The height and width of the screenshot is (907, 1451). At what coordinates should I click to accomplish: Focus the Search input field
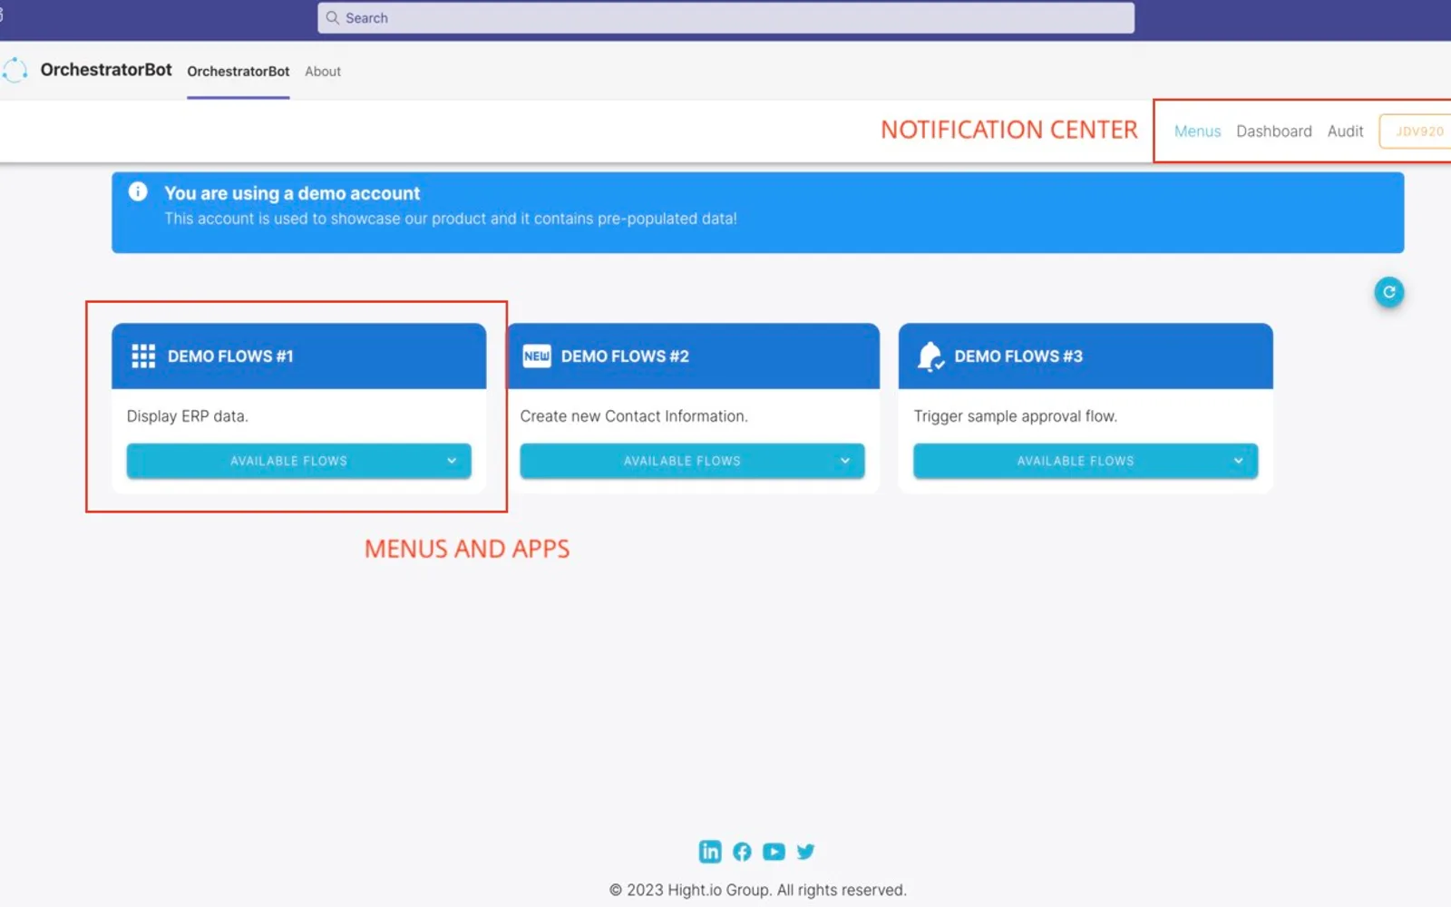point(725,18)
